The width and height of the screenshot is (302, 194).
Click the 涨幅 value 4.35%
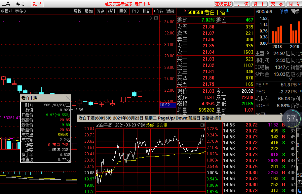[x=208, y=104]
